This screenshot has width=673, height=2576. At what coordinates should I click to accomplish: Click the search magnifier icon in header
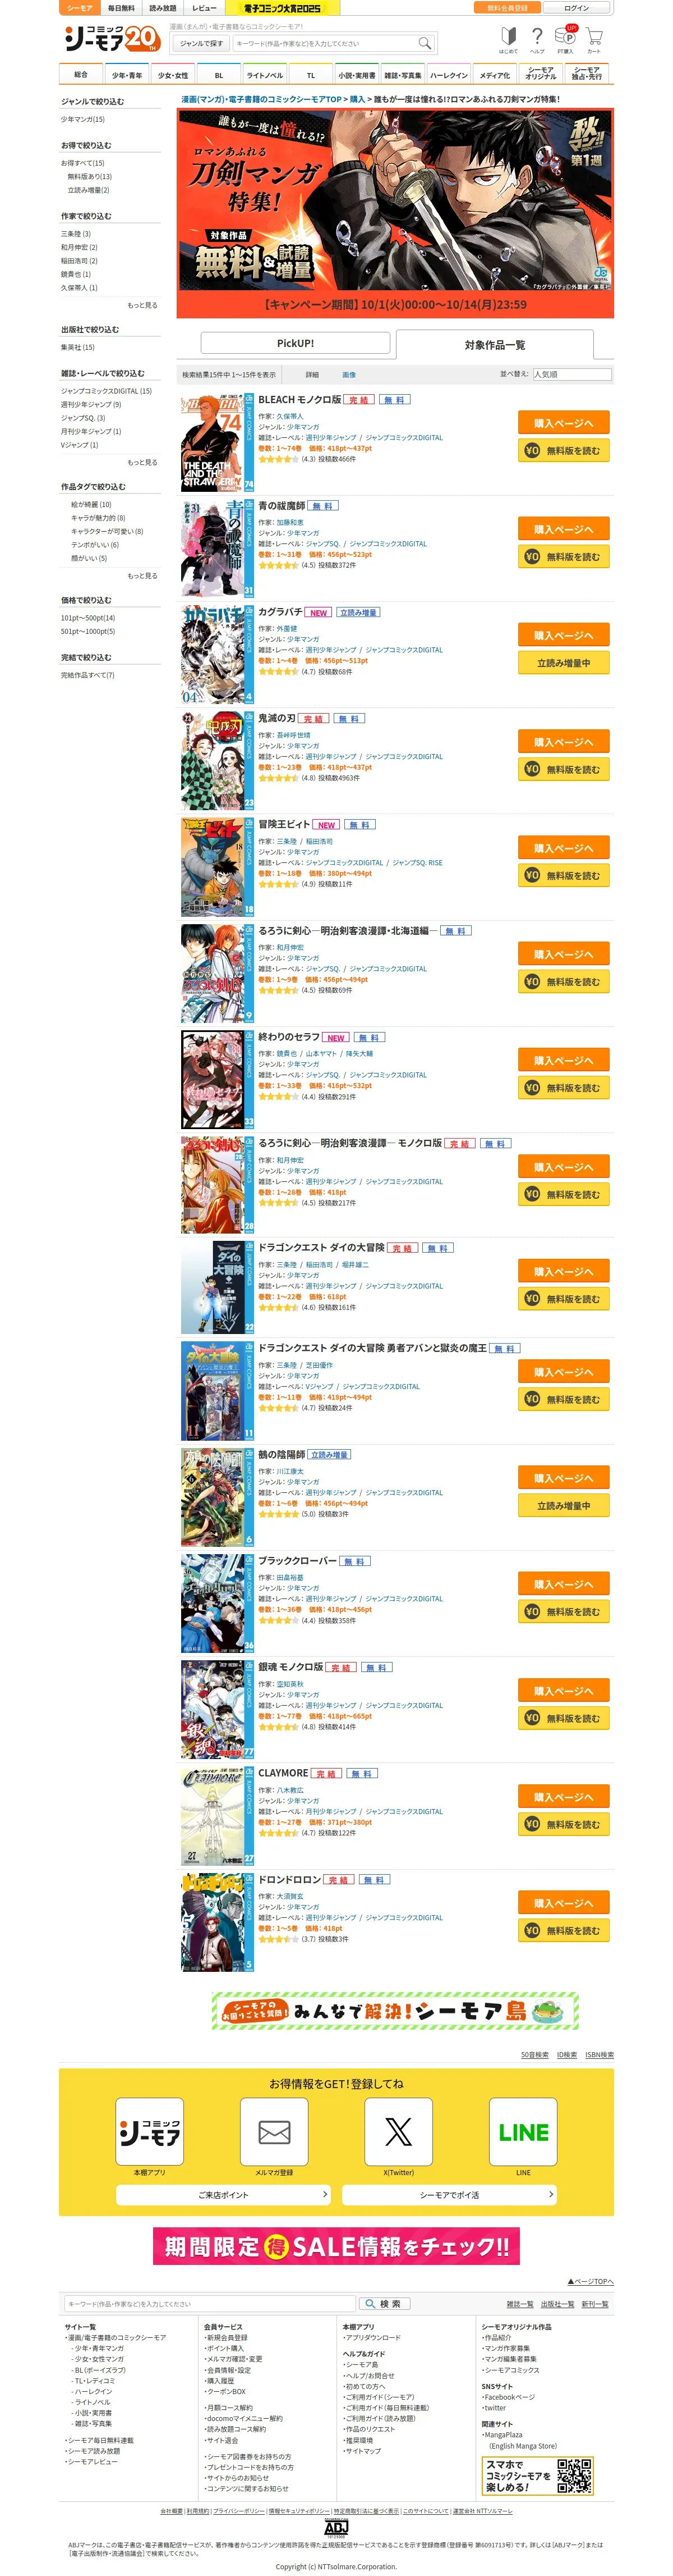423,43
